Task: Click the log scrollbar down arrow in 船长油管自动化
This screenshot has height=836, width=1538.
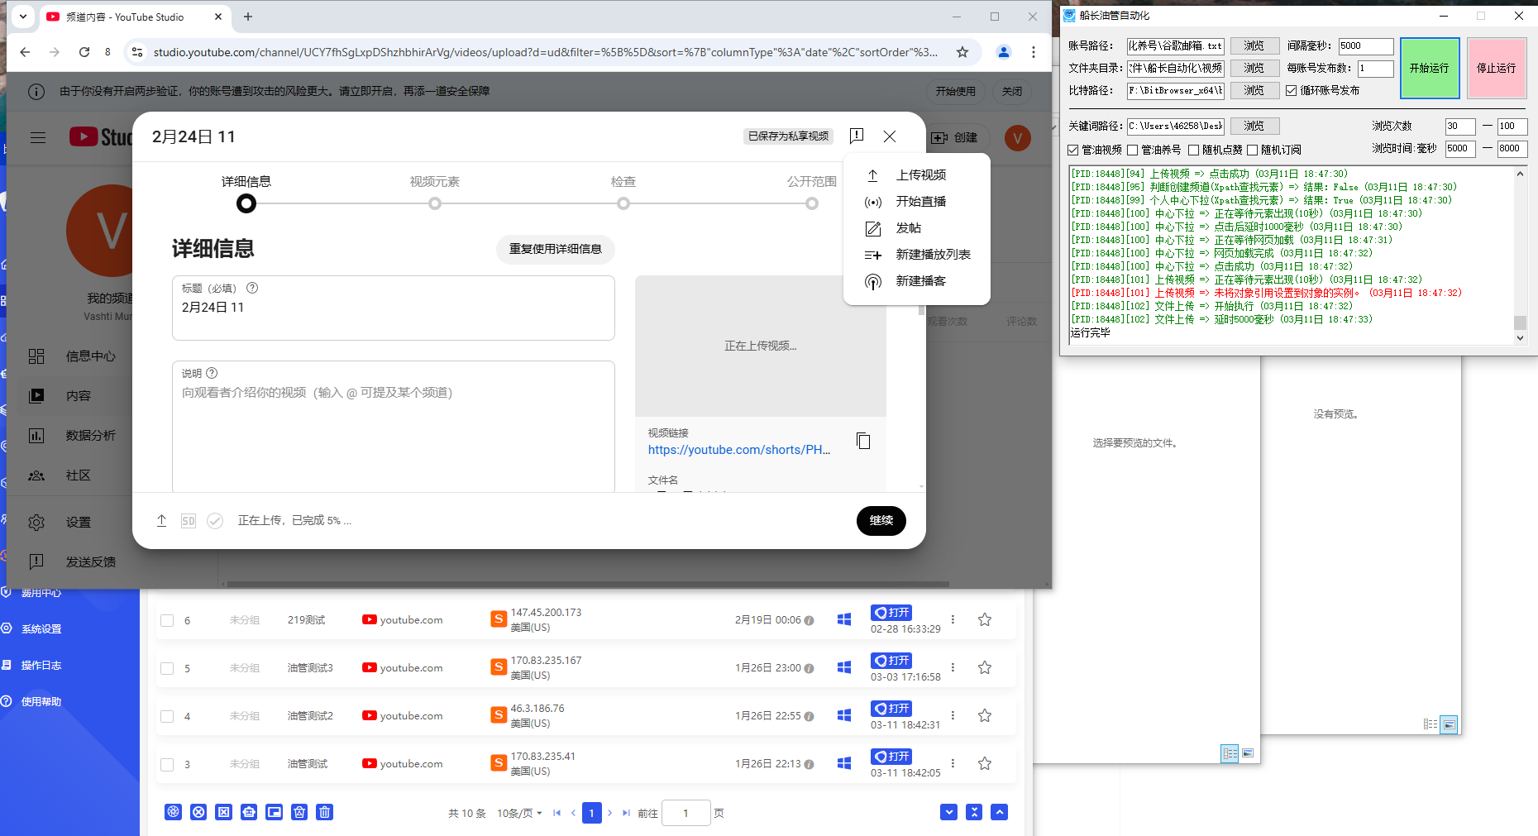Action: pos(1520,337)
